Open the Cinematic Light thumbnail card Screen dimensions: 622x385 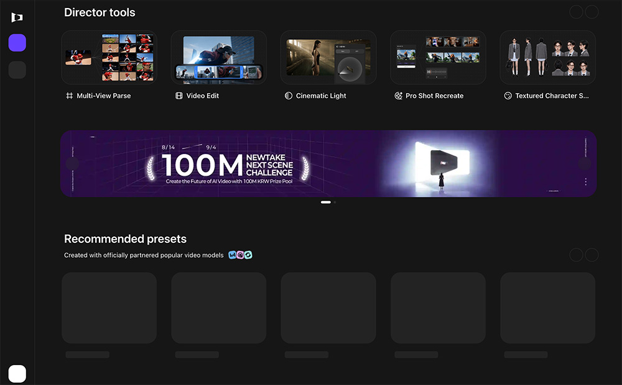[x=328, y=57]
